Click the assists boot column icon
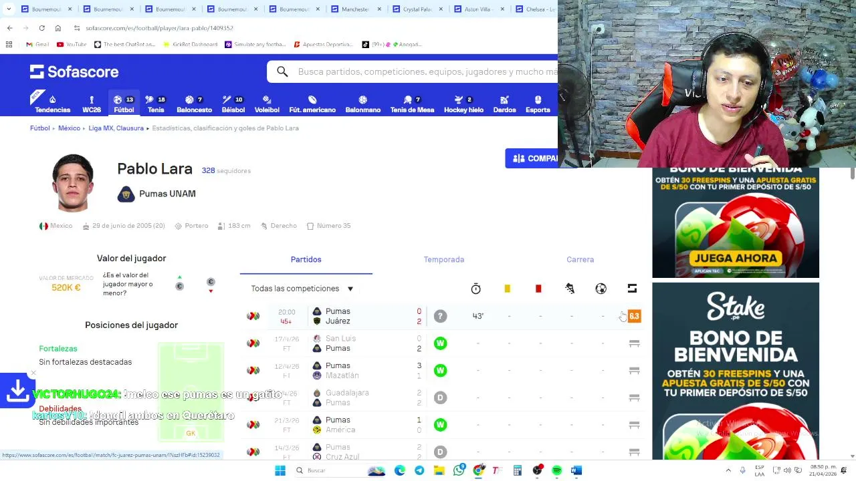This screenshot has width=856, height=481. 570,289
